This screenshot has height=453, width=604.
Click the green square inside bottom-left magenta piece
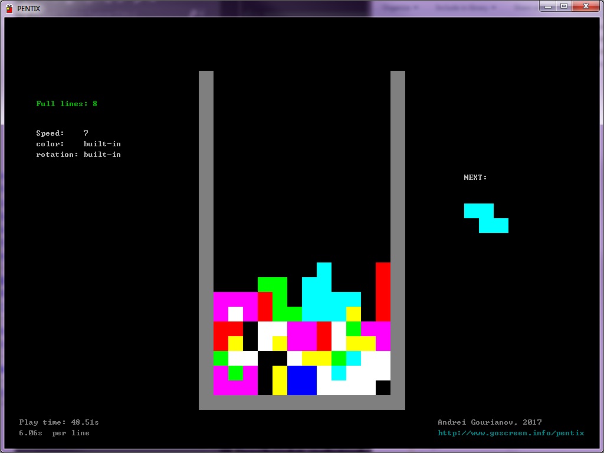pos(235,373)
